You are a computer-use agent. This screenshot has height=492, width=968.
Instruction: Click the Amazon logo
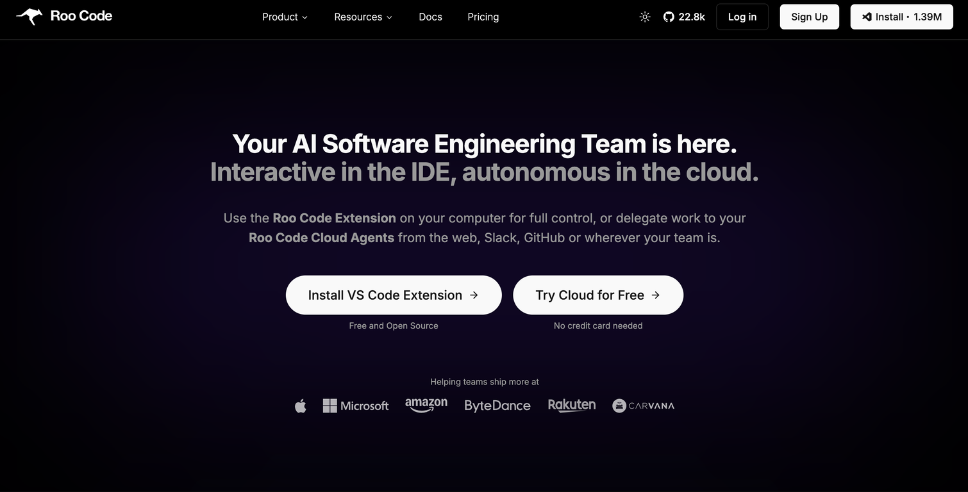(426, 406)
